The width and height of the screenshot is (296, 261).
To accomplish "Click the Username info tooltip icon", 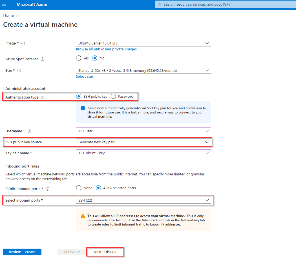I will coord(29,131).
